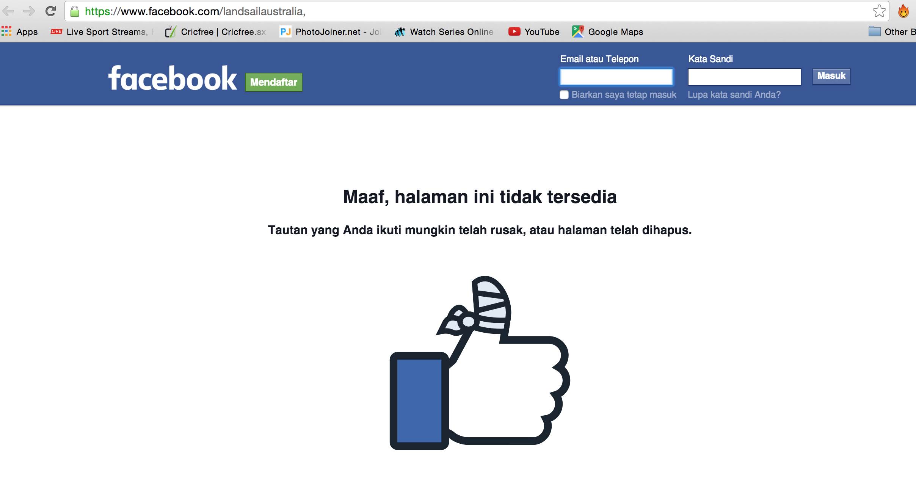Expand the Other Bookmarks folder
Viewport: 916px width, 488px height.
891,32
